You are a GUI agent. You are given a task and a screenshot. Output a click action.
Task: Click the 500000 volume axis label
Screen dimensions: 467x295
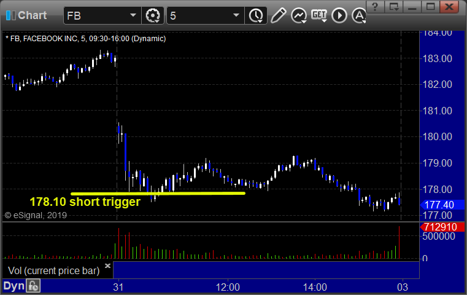[439, 236]
